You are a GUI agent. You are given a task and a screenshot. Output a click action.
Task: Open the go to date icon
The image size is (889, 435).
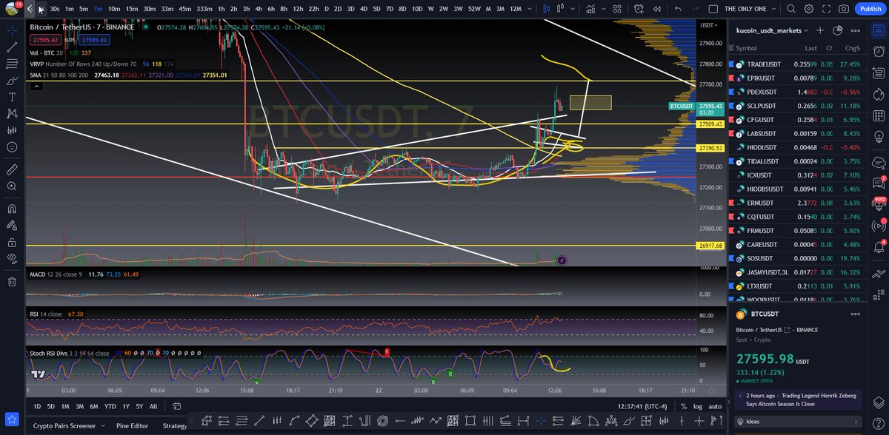tap(176, 406)
